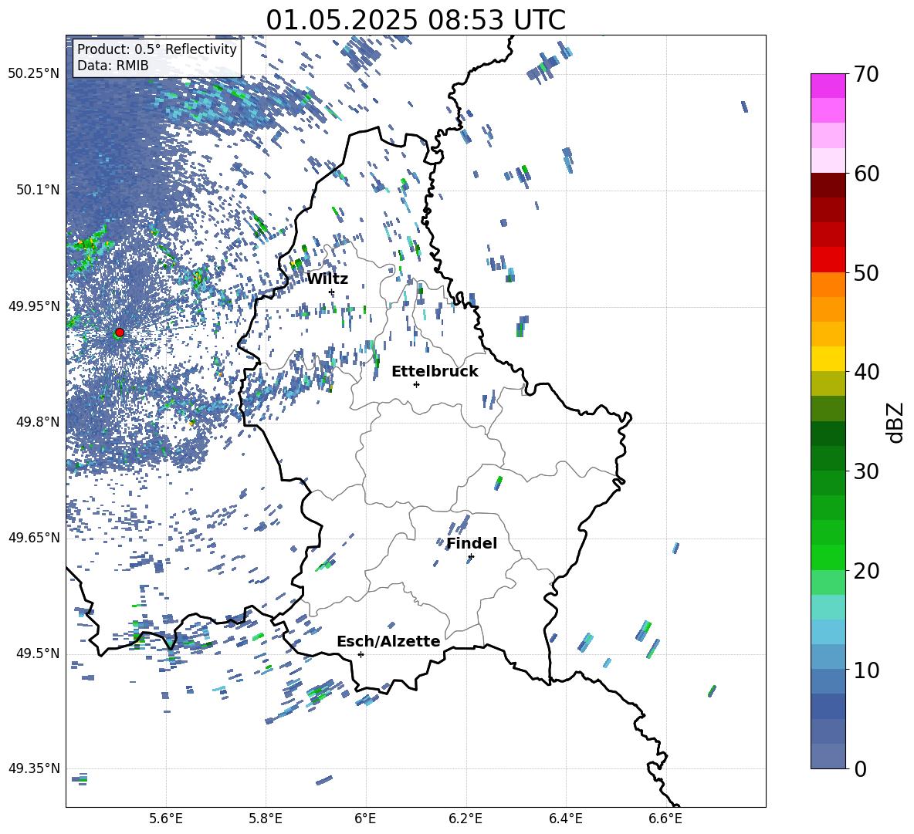The height and width of the screenshot is (834, 914).
Task: Click the 'Data: RMIB' text
Action: tap(113, 66)
